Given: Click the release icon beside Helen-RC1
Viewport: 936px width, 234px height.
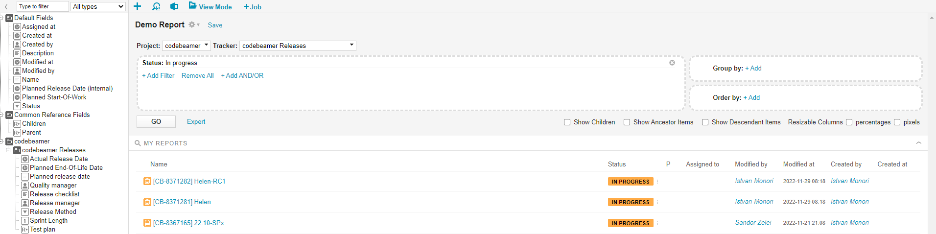Looking at the screenshot, I should [147, 181].
